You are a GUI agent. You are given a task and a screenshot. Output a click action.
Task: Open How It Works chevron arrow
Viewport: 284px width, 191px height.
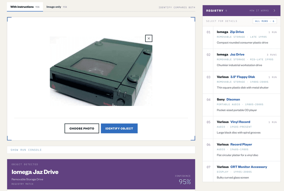coord(274,11)
